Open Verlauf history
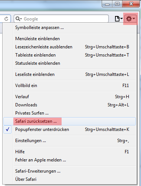This screenshot has height=186, width=141. (x=70, y=97)
